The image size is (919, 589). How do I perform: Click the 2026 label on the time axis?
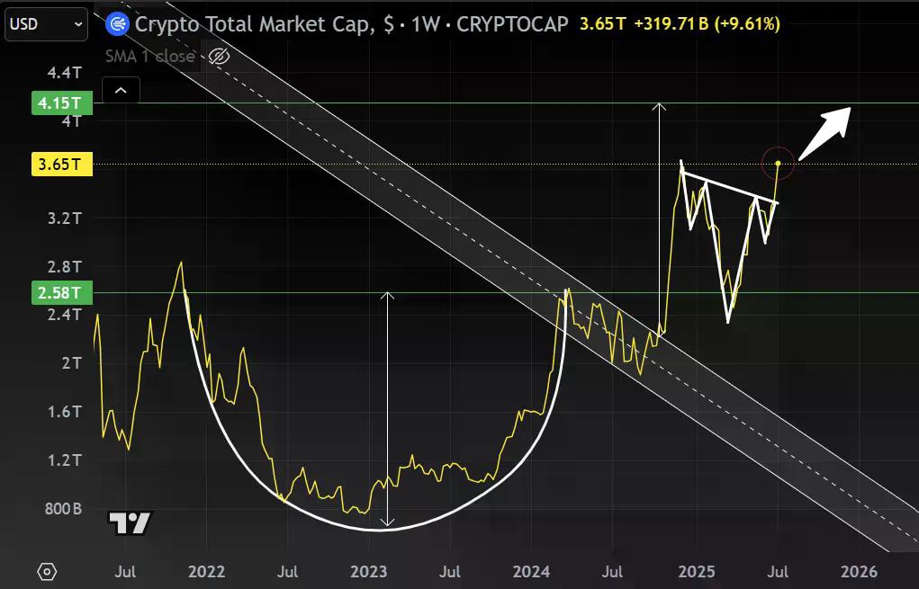click(859, 571)
